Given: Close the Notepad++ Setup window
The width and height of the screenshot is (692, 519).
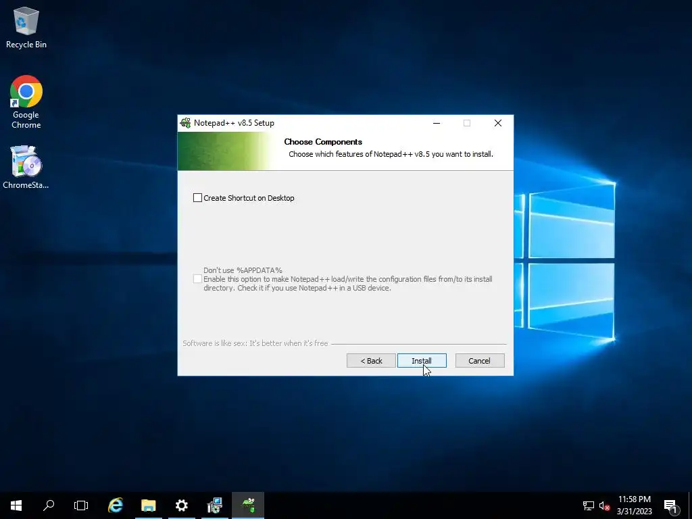Looking at the screenshot, I should point(498,123).
